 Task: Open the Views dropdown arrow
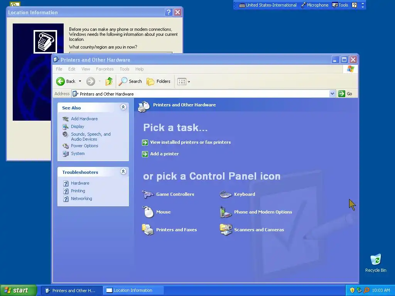(x=189, y=82)
